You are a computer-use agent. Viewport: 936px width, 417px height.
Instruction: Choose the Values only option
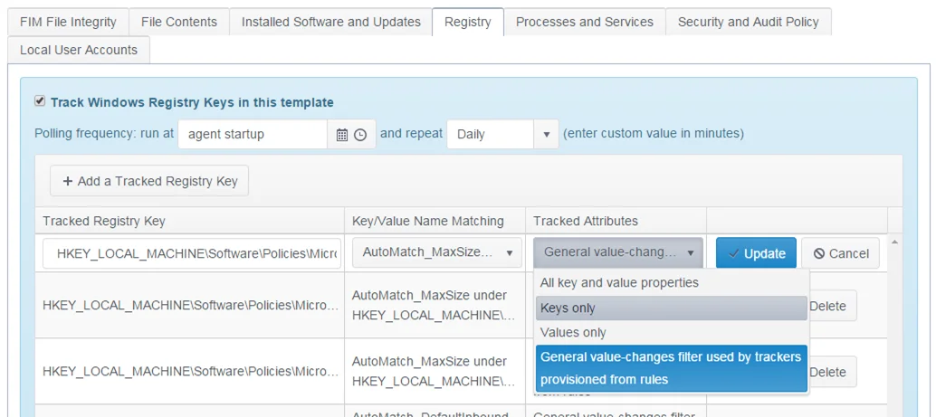(x=672, y=333)
